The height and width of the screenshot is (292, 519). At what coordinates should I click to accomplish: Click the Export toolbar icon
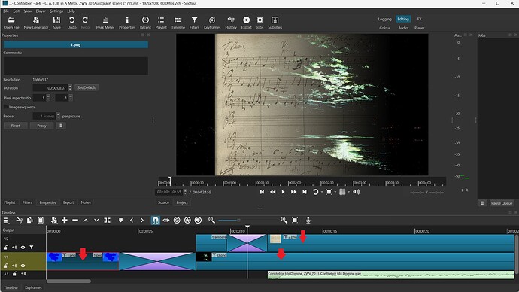tap(246, 23)
